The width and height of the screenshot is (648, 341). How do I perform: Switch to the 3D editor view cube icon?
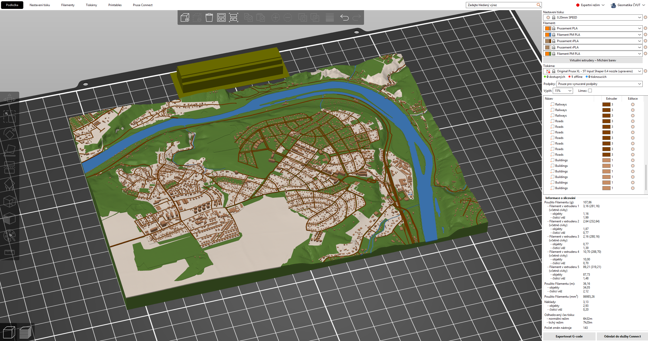pyautogui.click(x=9, y=332)
